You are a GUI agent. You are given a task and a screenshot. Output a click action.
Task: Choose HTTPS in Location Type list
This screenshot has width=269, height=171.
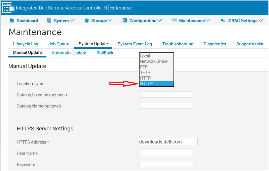point(156,84)
